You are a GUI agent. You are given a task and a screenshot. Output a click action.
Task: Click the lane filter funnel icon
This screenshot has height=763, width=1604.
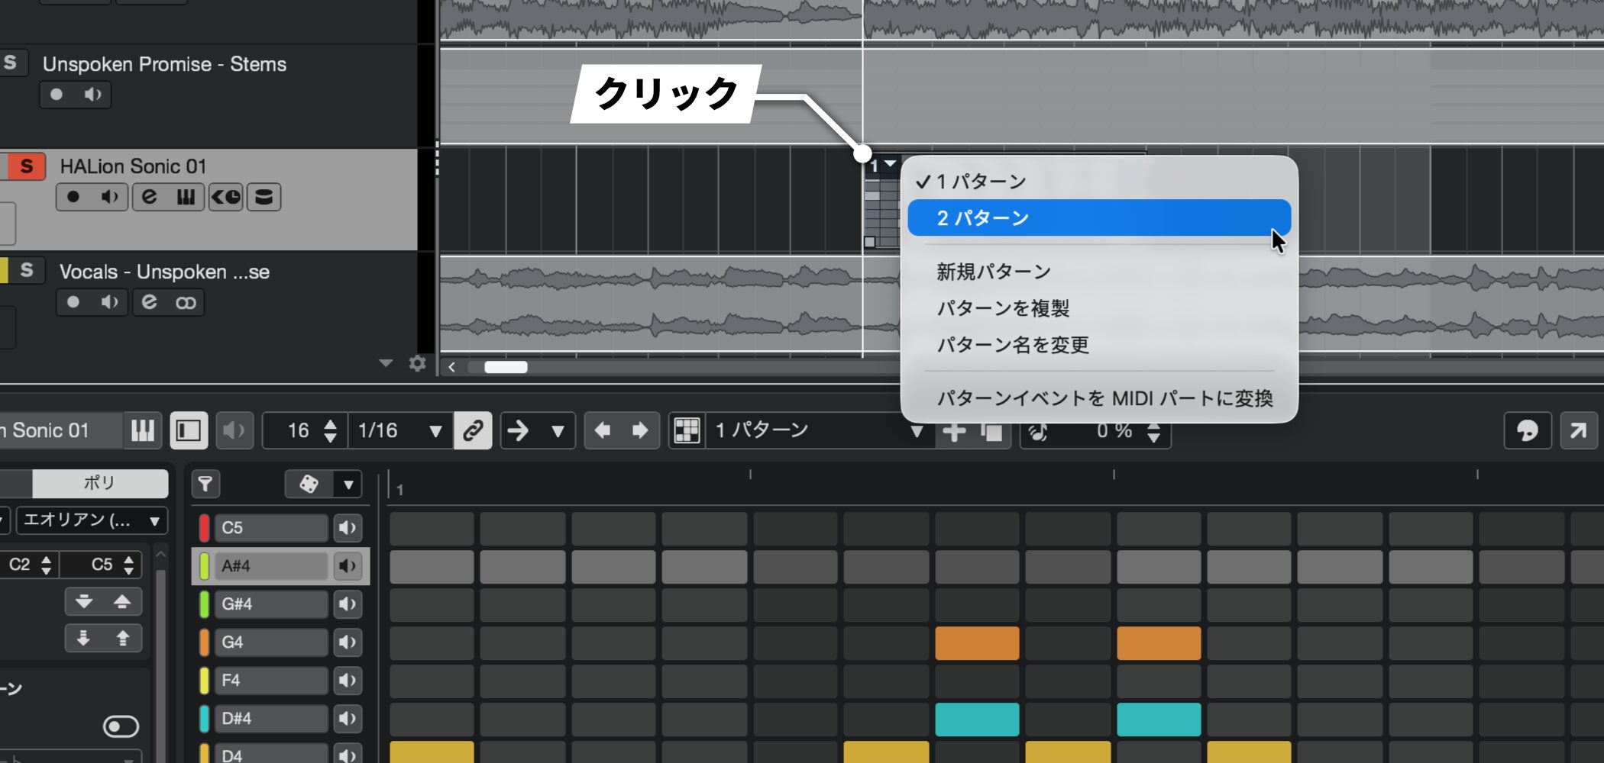(205, 484)
